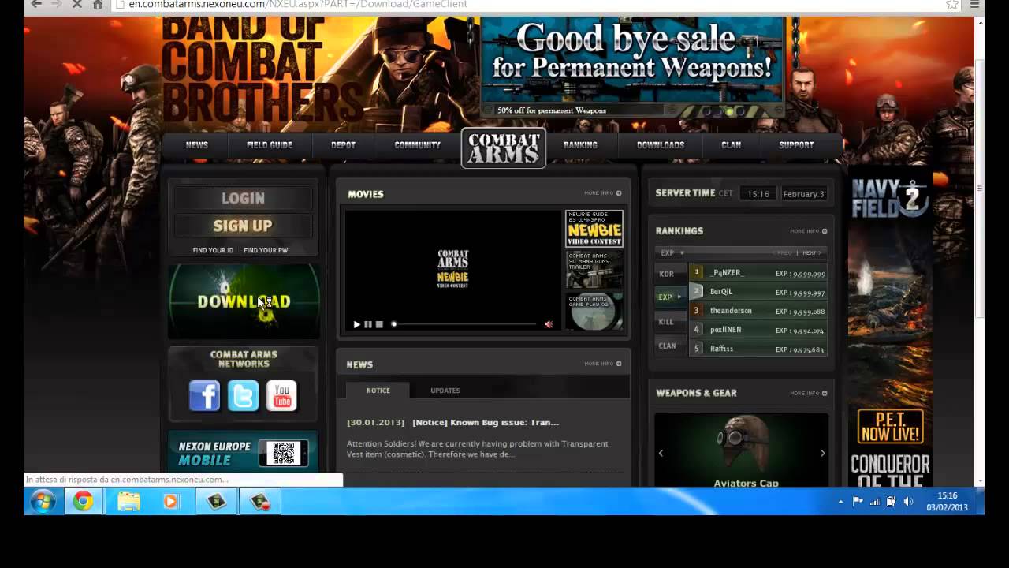This screenshot has height=568, width=1009.
Task: Open the Downloads menu item
Action: pos(661,145)
